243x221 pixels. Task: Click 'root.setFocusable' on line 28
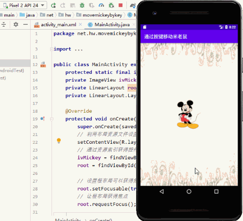103,189
